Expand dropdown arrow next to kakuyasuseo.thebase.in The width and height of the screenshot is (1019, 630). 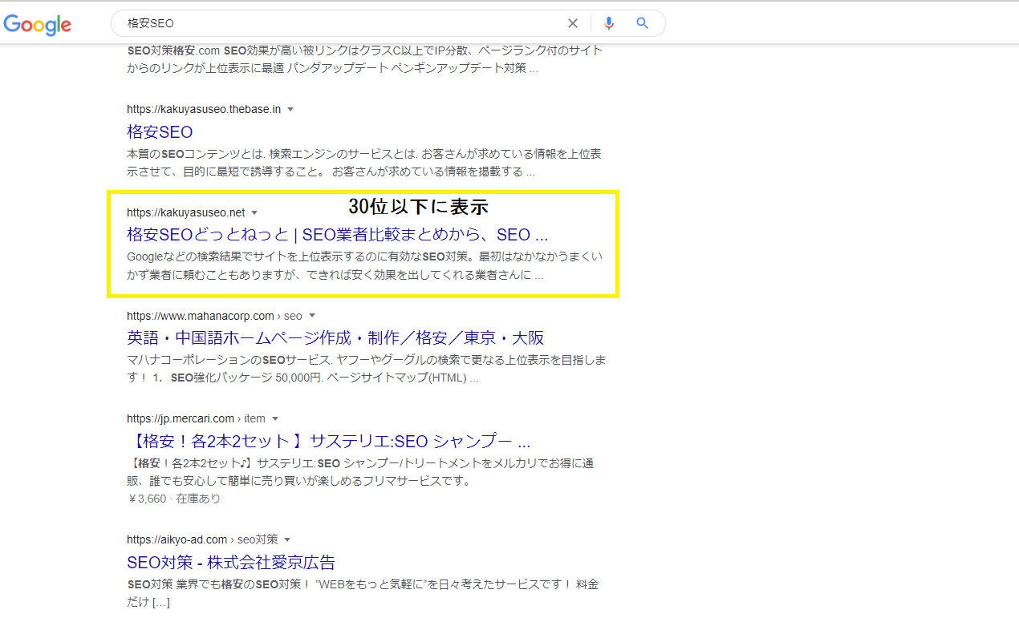290,109
